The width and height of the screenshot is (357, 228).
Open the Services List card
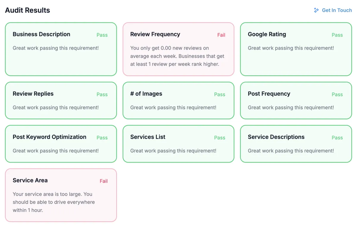pos(178,144)
